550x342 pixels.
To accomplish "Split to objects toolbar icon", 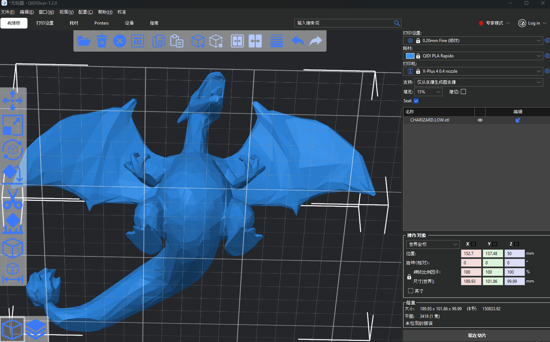I will pos(237,41).
